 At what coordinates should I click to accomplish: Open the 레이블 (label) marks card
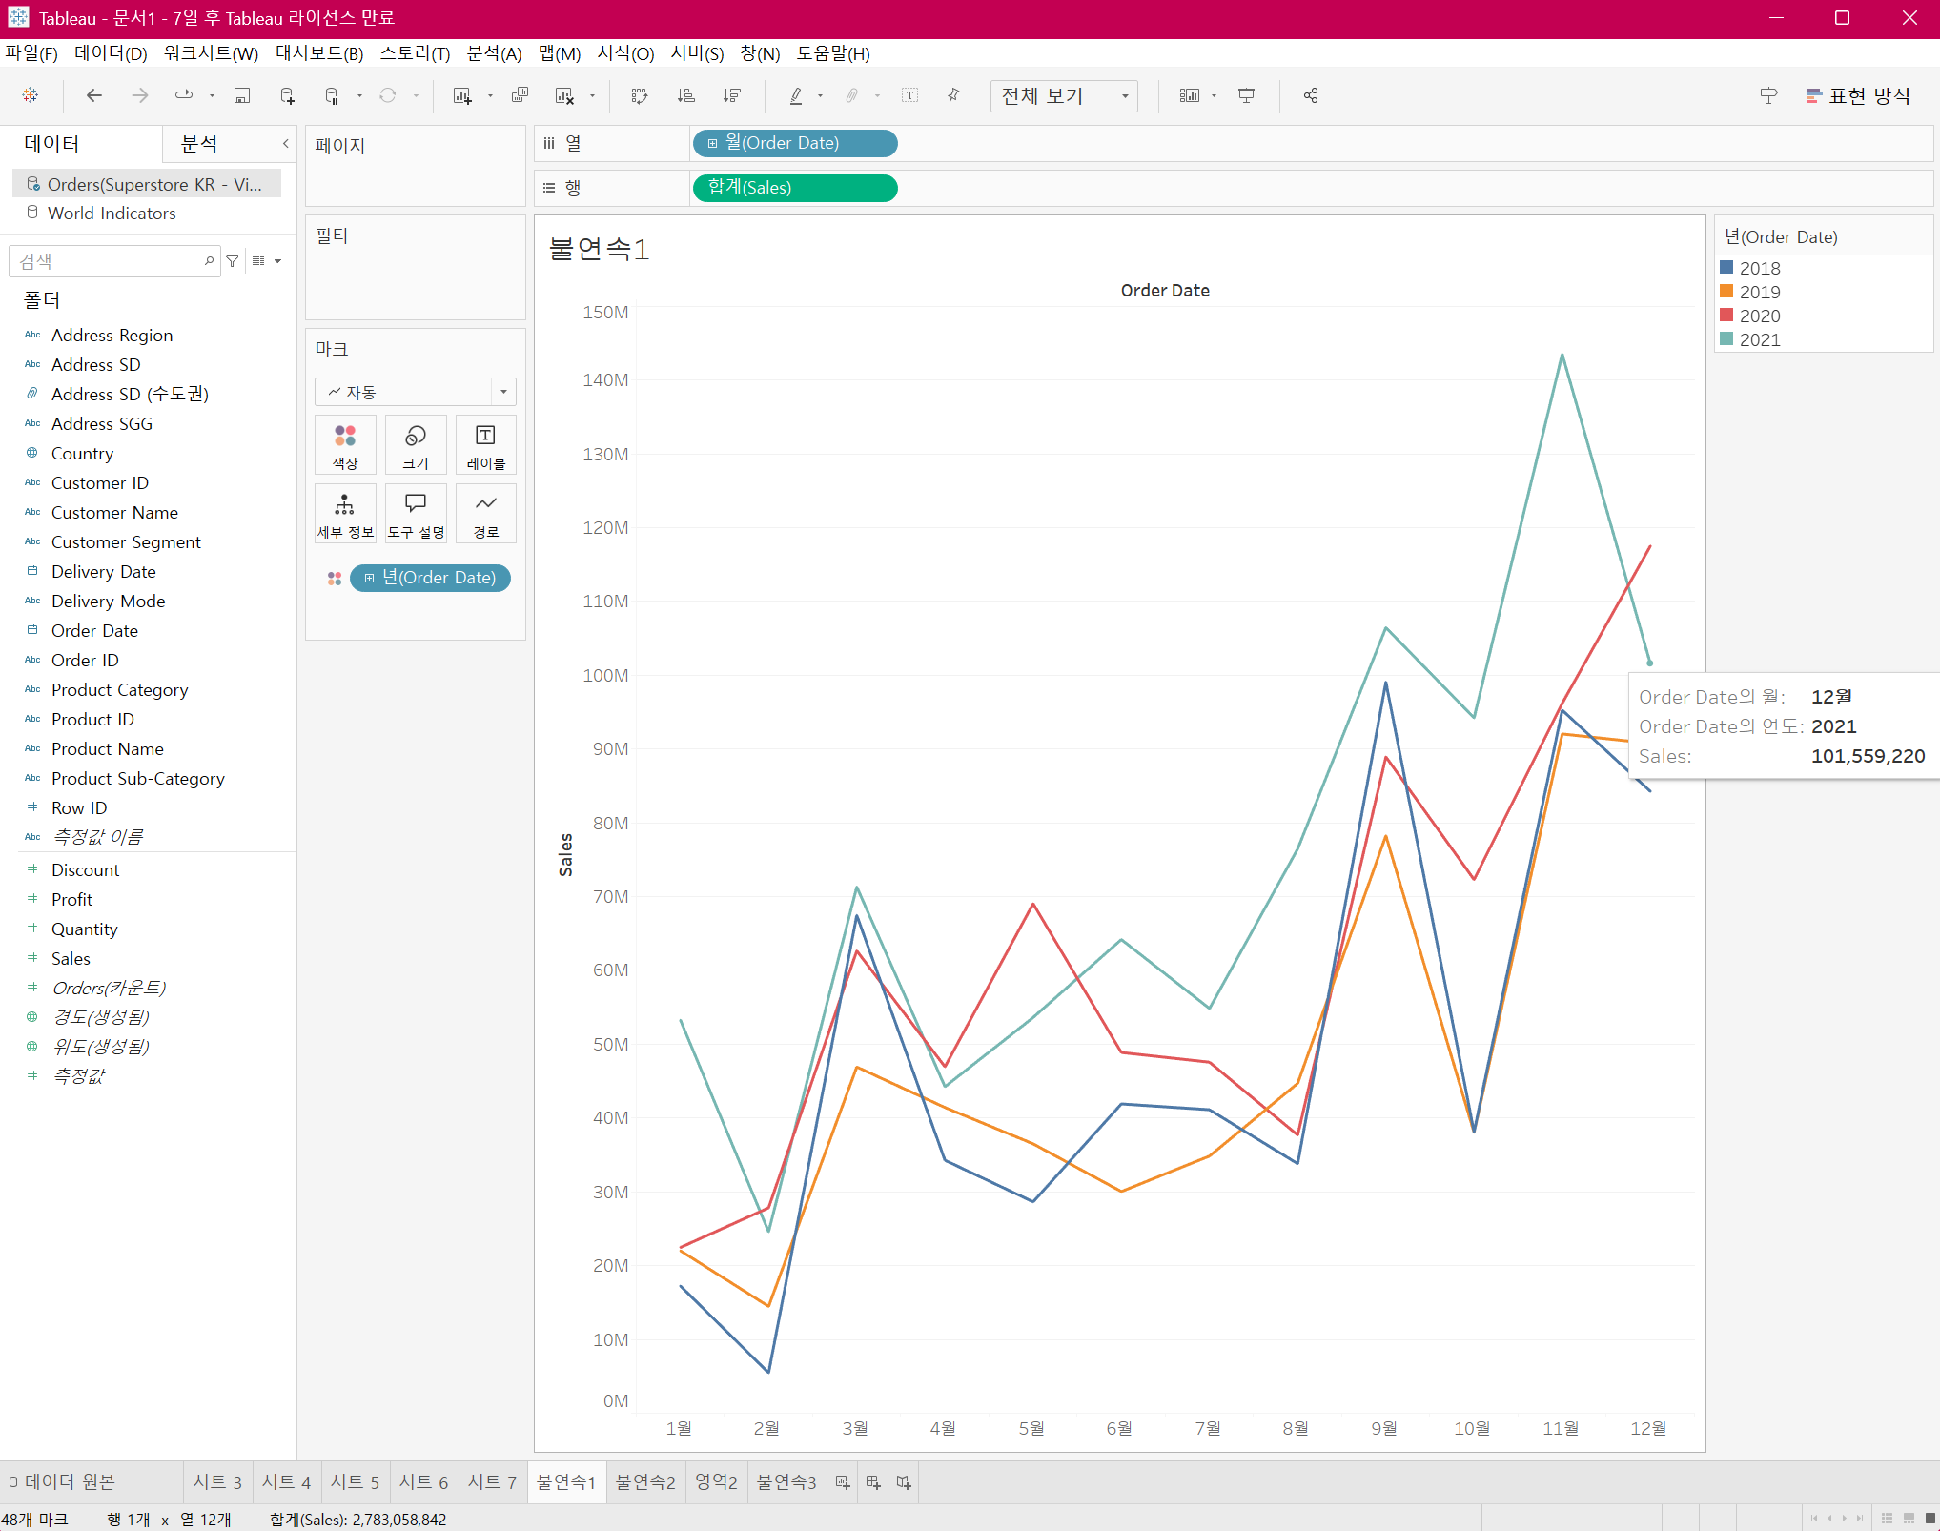pos(485,445)
